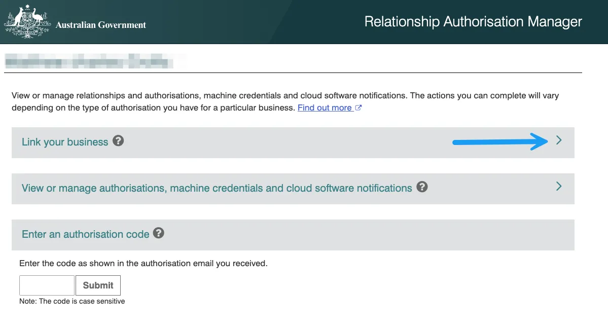
Task: Show help for Enter an authorisation code
Action: click(159, 233)
